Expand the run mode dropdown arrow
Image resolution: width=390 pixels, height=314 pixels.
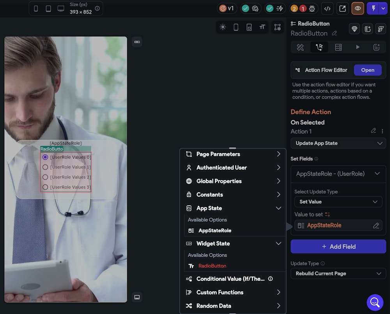[383, 9]
